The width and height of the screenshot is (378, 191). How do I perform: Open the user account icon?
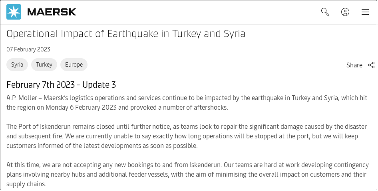pyautogui.click(x=345, y=12)
